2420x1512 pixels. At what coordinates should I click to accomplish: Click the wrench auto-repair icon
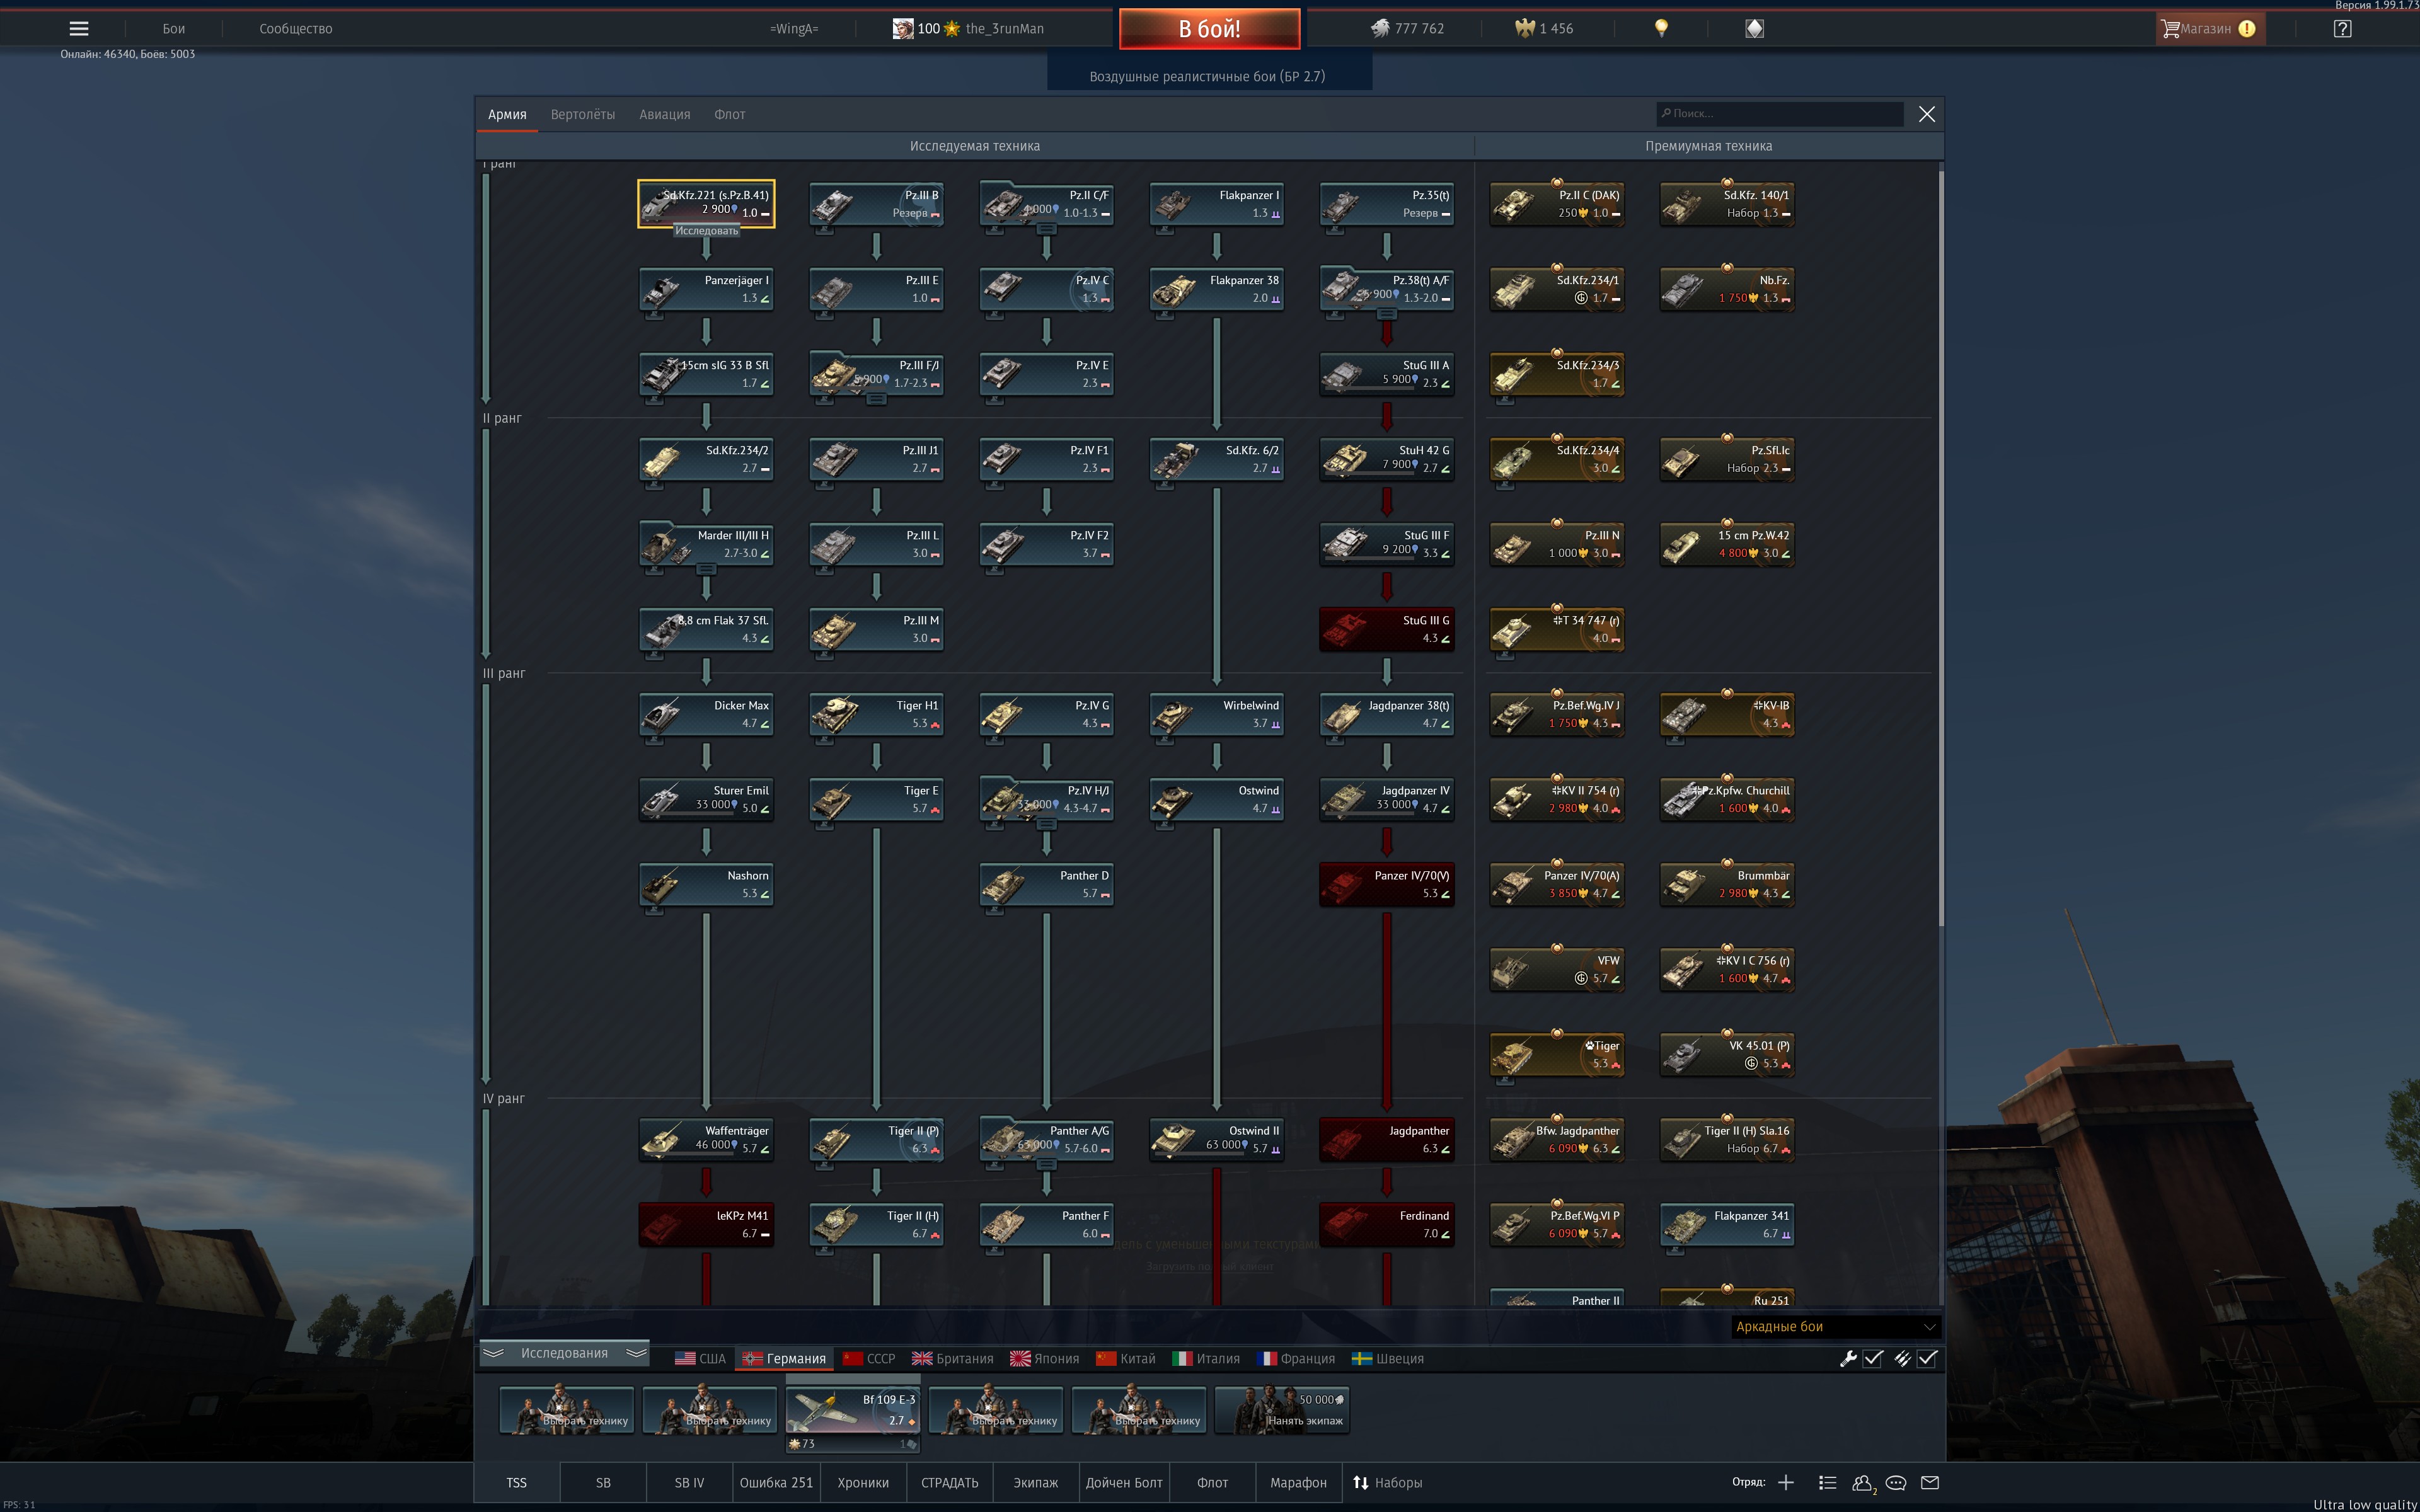click(1848, 1358)
